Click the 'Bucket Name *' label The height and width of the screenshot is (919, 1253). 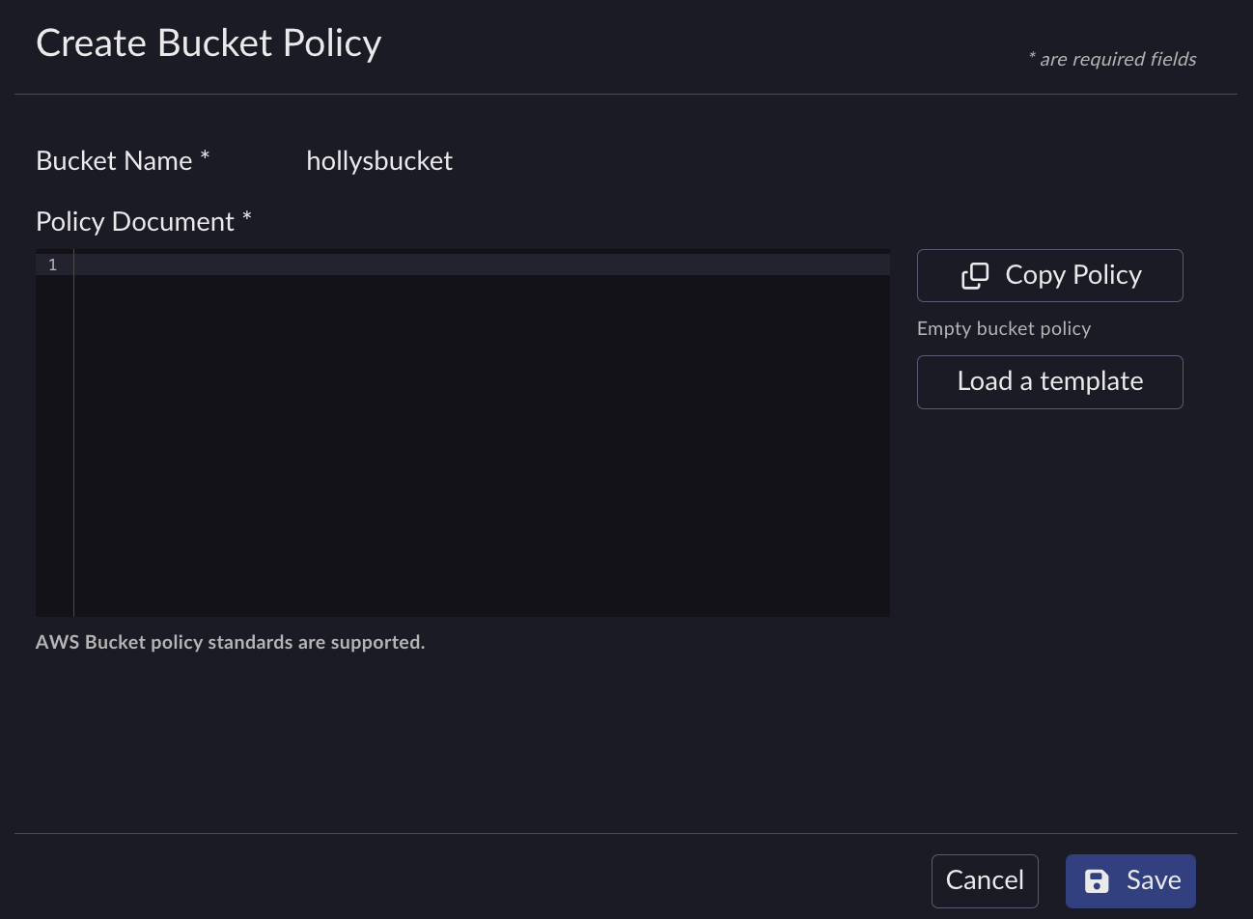pyautogui.click(x=123, y=161)
